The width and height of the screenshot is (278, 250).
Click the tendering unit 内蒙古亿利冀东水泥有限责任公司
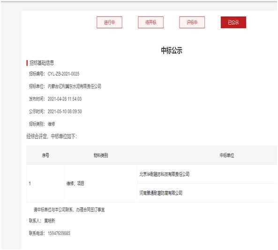pos(75,86)
